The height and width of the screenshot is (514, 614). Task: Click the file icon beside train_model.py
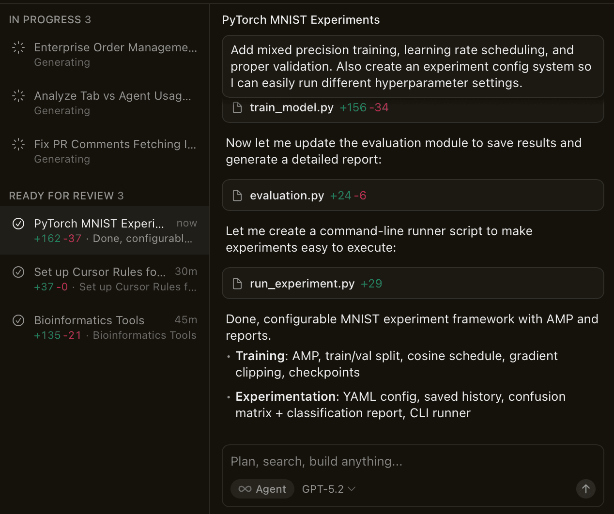pos(237,107)
